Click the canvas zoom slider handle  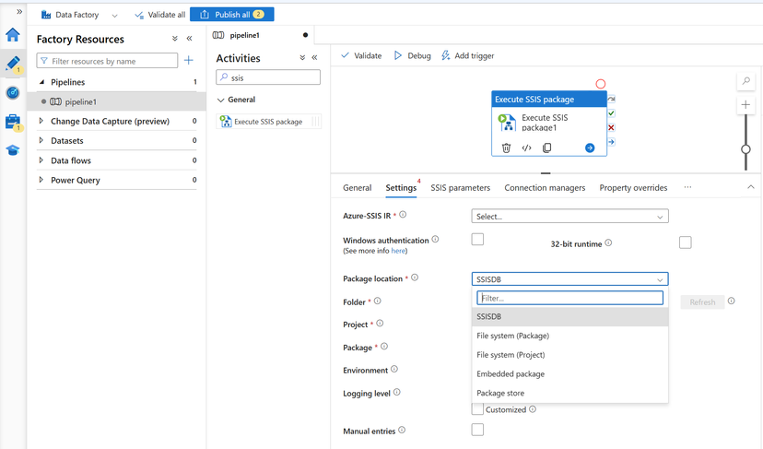745,149
